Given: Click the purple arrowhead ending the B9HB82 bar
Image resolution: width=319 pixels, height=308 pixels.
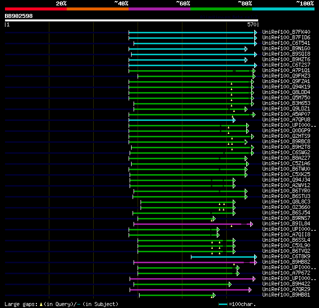Looking at the screenshot, I should (256, 263).
